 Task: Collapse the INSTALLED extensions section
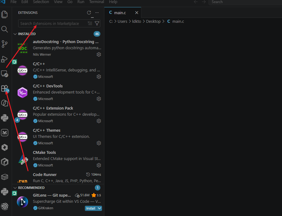[x=15, y=34]
